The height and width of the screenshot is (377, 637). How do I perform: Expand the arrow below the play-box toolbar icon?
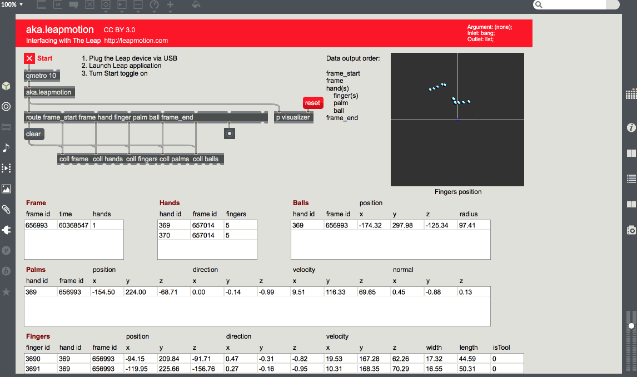click(x=122, y=11)
